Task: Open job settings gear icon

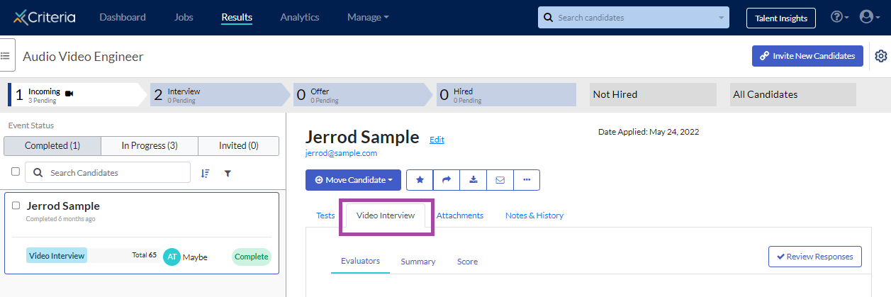Action: [x=881, y=56]
